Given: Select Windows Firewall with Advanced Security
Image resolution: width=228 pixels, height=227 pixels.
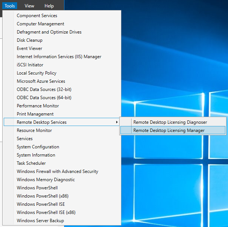Looking at the screenshot, I should pyautogui.click(x=57, y=171).
